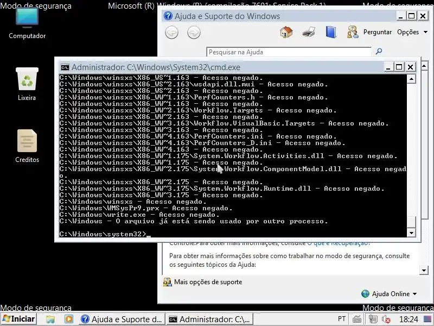Image resolution: width=434 pixels, height=326 pixels.
Task: Open the Computador desktop icon
Action: pos(27,23)
